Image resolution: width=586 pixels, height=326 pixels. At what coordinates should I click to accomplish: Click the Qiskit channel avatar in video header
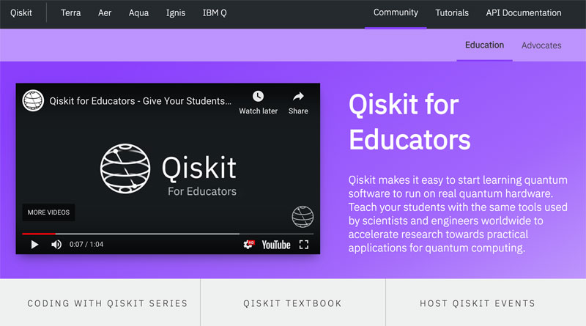(x=33, y=100)
